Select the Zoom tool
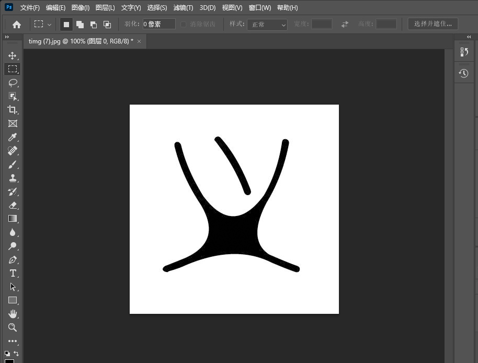This screenshot has width=478, height=363. tap(13, 327)
